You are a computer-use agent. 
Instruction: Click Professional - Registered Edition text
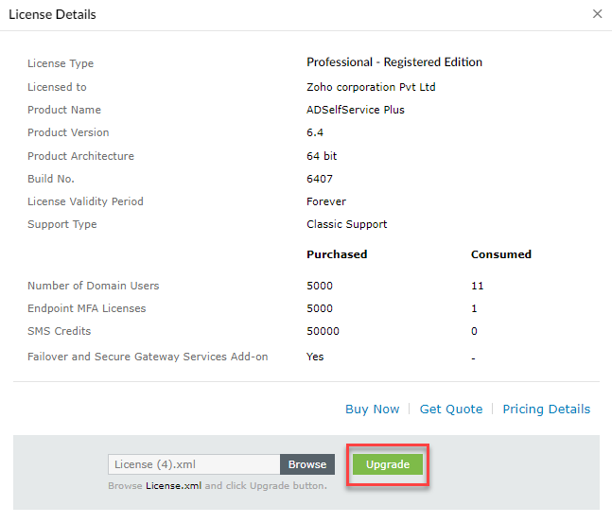click(394, 62)
